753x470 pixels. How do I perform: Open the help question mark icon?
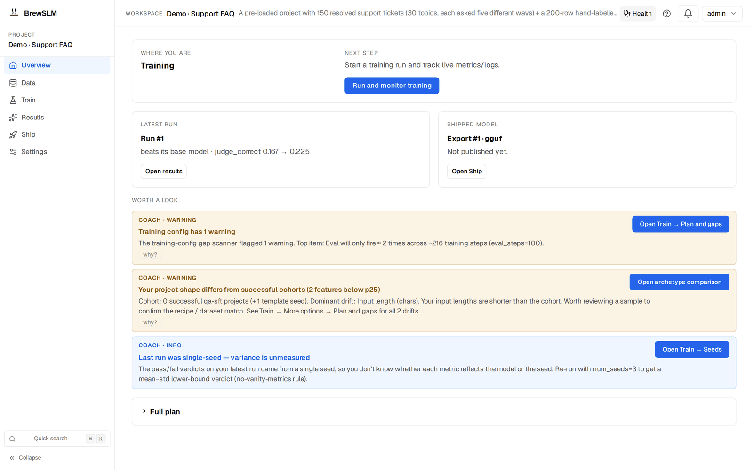click(666, 14)
